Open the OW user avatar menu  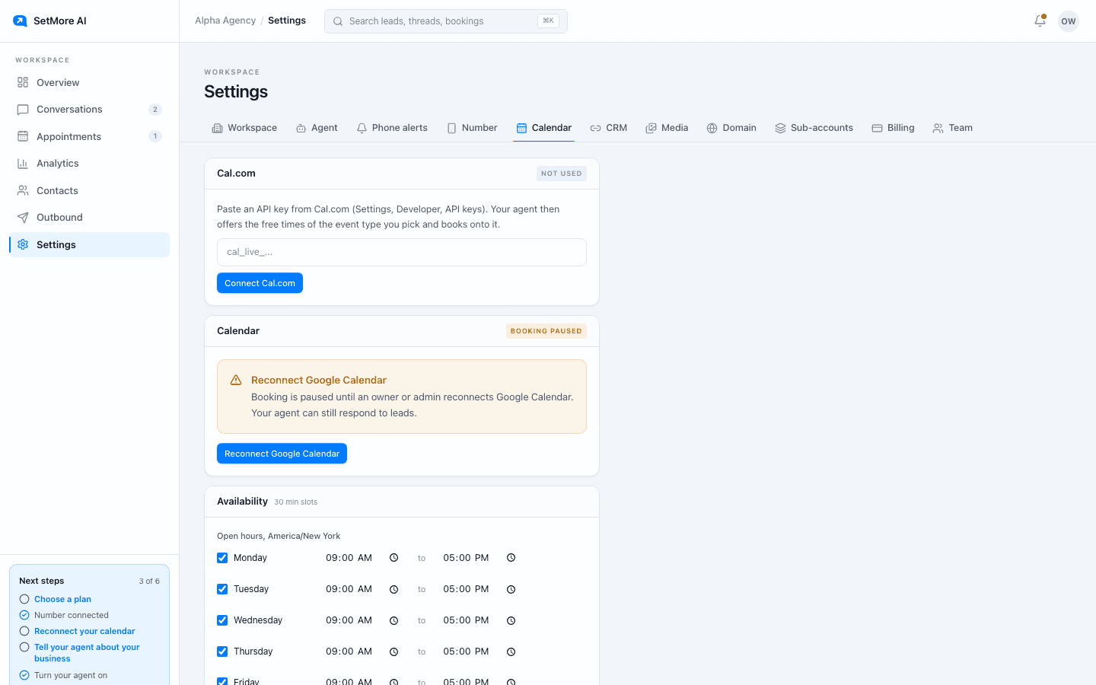1069,21
